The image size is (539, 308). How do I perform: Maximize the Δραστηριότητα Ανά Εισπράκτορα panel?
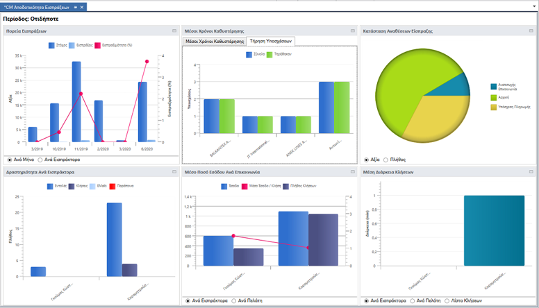click(x=174, y=171)
